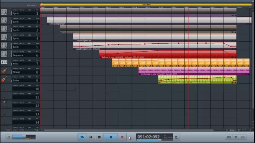Click the speaker icon beside the volume meter
The width and height of the screenshot is (255, 143).
pyautogui.click(x=9, y=137)
